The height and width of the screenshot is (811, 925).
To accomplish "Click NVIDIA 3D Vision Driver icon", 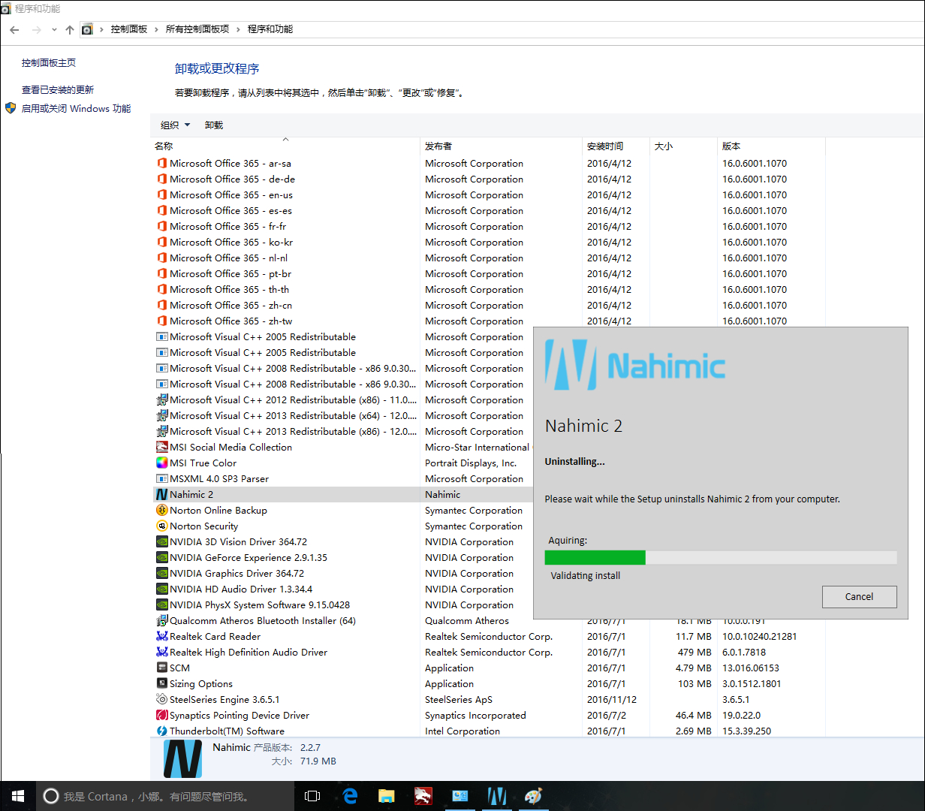I will click(x=161, y=542).
